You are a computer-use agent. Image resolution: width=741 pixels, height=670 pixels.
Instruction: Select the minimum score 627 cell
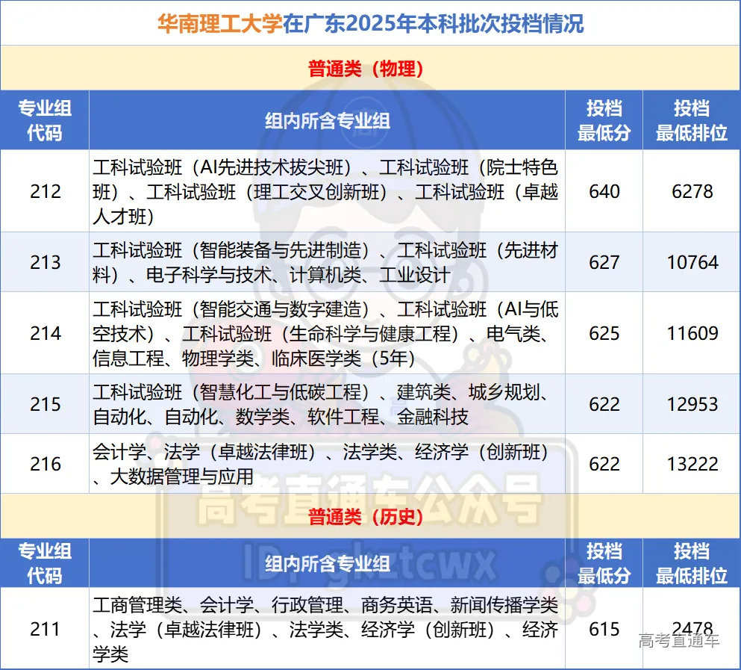click(604, 262)
